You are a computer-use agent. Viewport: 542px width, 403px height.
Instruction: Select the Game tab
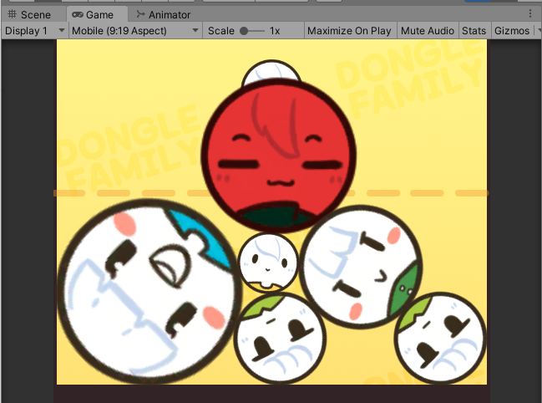(93, 14)
